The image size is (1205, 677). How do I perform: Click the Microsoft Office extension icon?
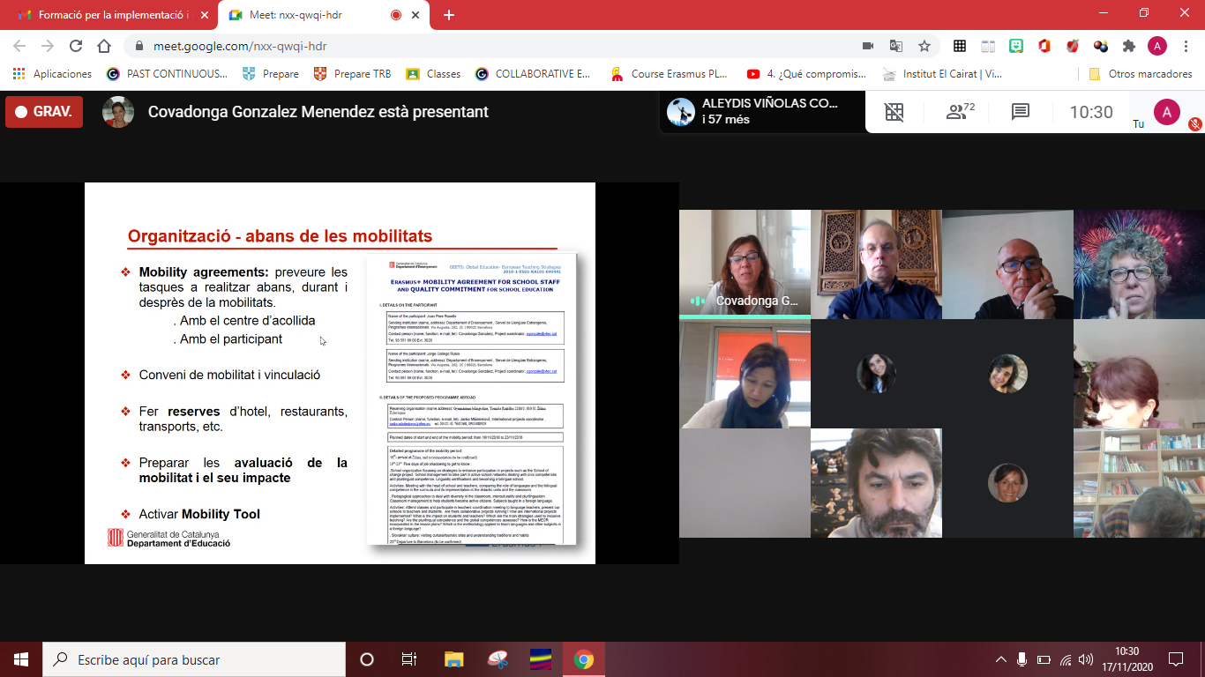(1044, 46)
